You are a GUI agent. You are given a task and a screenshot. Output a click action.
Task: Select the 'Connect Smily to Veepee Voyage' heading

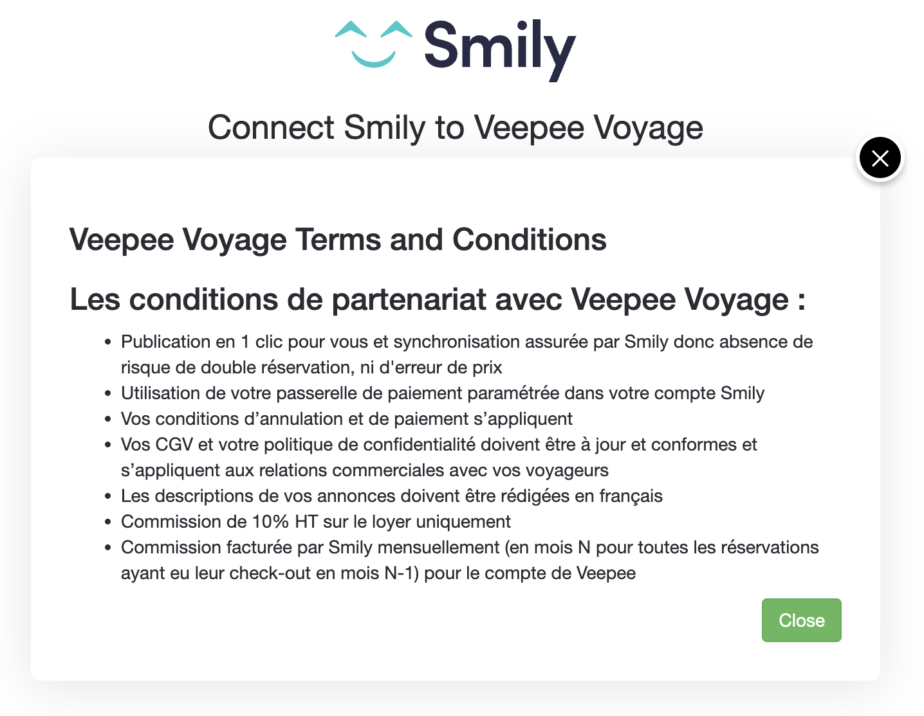tap(456, 127)
